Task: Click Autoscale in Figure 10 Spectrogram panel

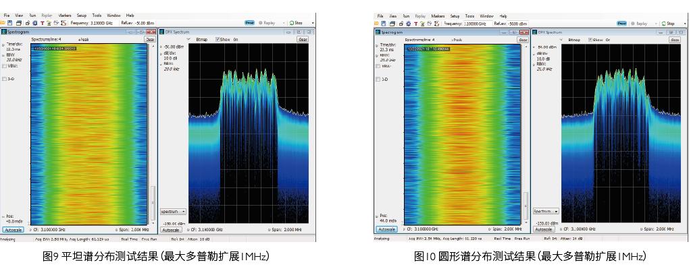Action: point(386,229)
